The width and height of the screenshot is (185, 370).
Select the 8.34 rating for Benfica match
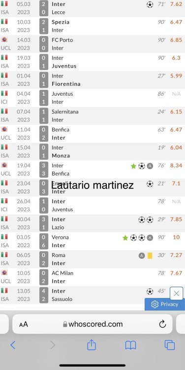tap(176, 165)
